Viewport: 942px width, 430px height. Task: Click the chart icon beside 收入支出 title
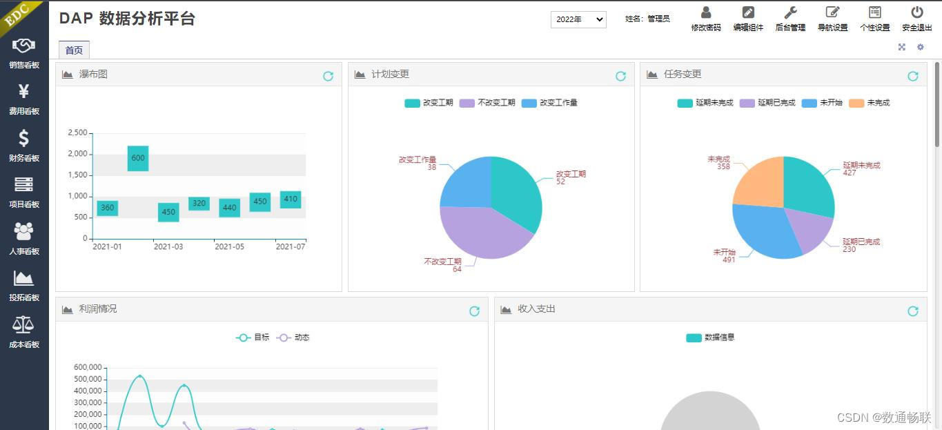506,309
